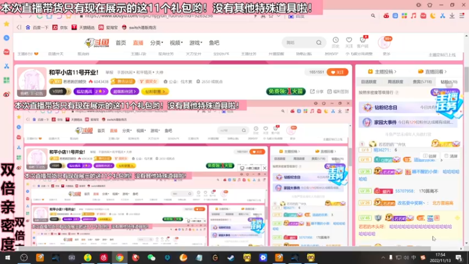Expand the 分类 dropdown in the header
Screen dimensions: 469x264
[157, 43]
